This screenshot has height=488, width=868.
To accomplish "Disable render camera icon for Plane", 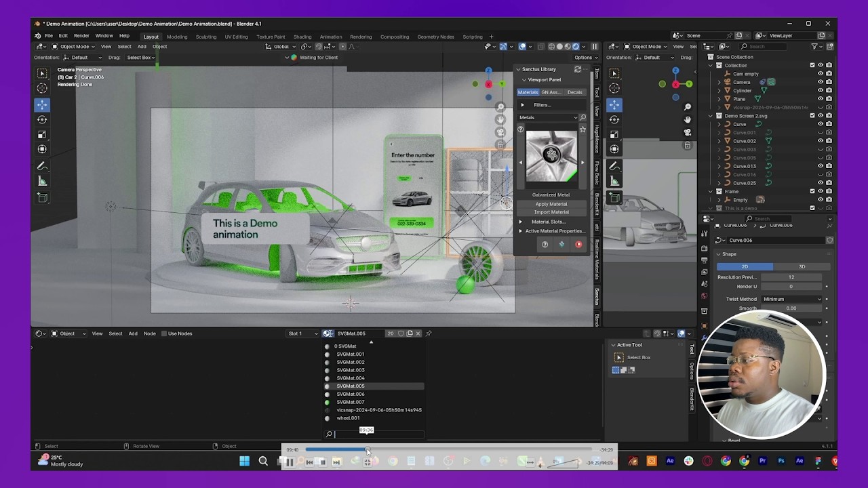I will [x=829, y=99].
